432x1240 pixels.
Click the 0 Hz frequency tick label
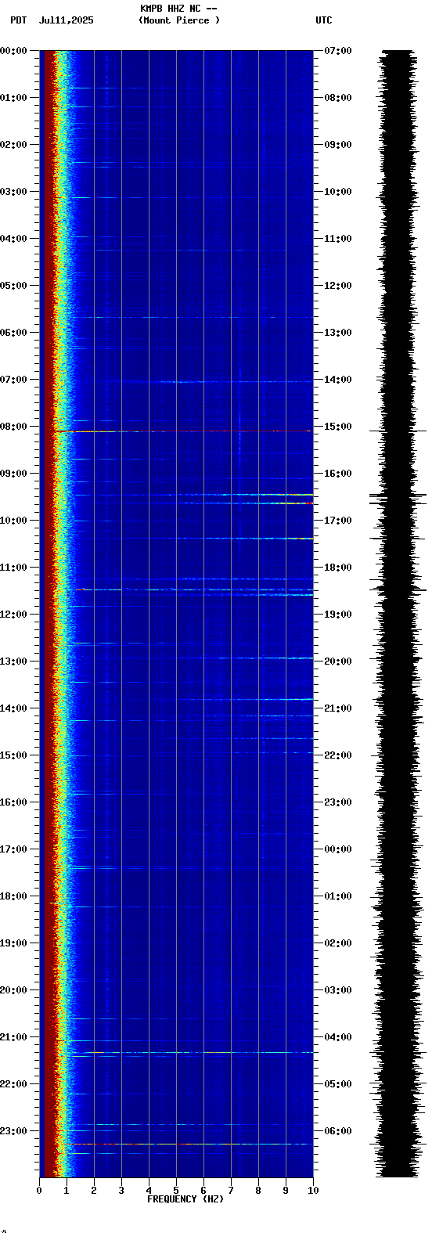tap(39, 1191)
